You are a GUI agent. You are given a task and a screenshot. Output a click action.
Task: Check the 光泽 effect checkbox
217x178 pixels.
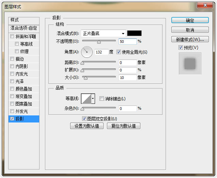click(12, 81)
